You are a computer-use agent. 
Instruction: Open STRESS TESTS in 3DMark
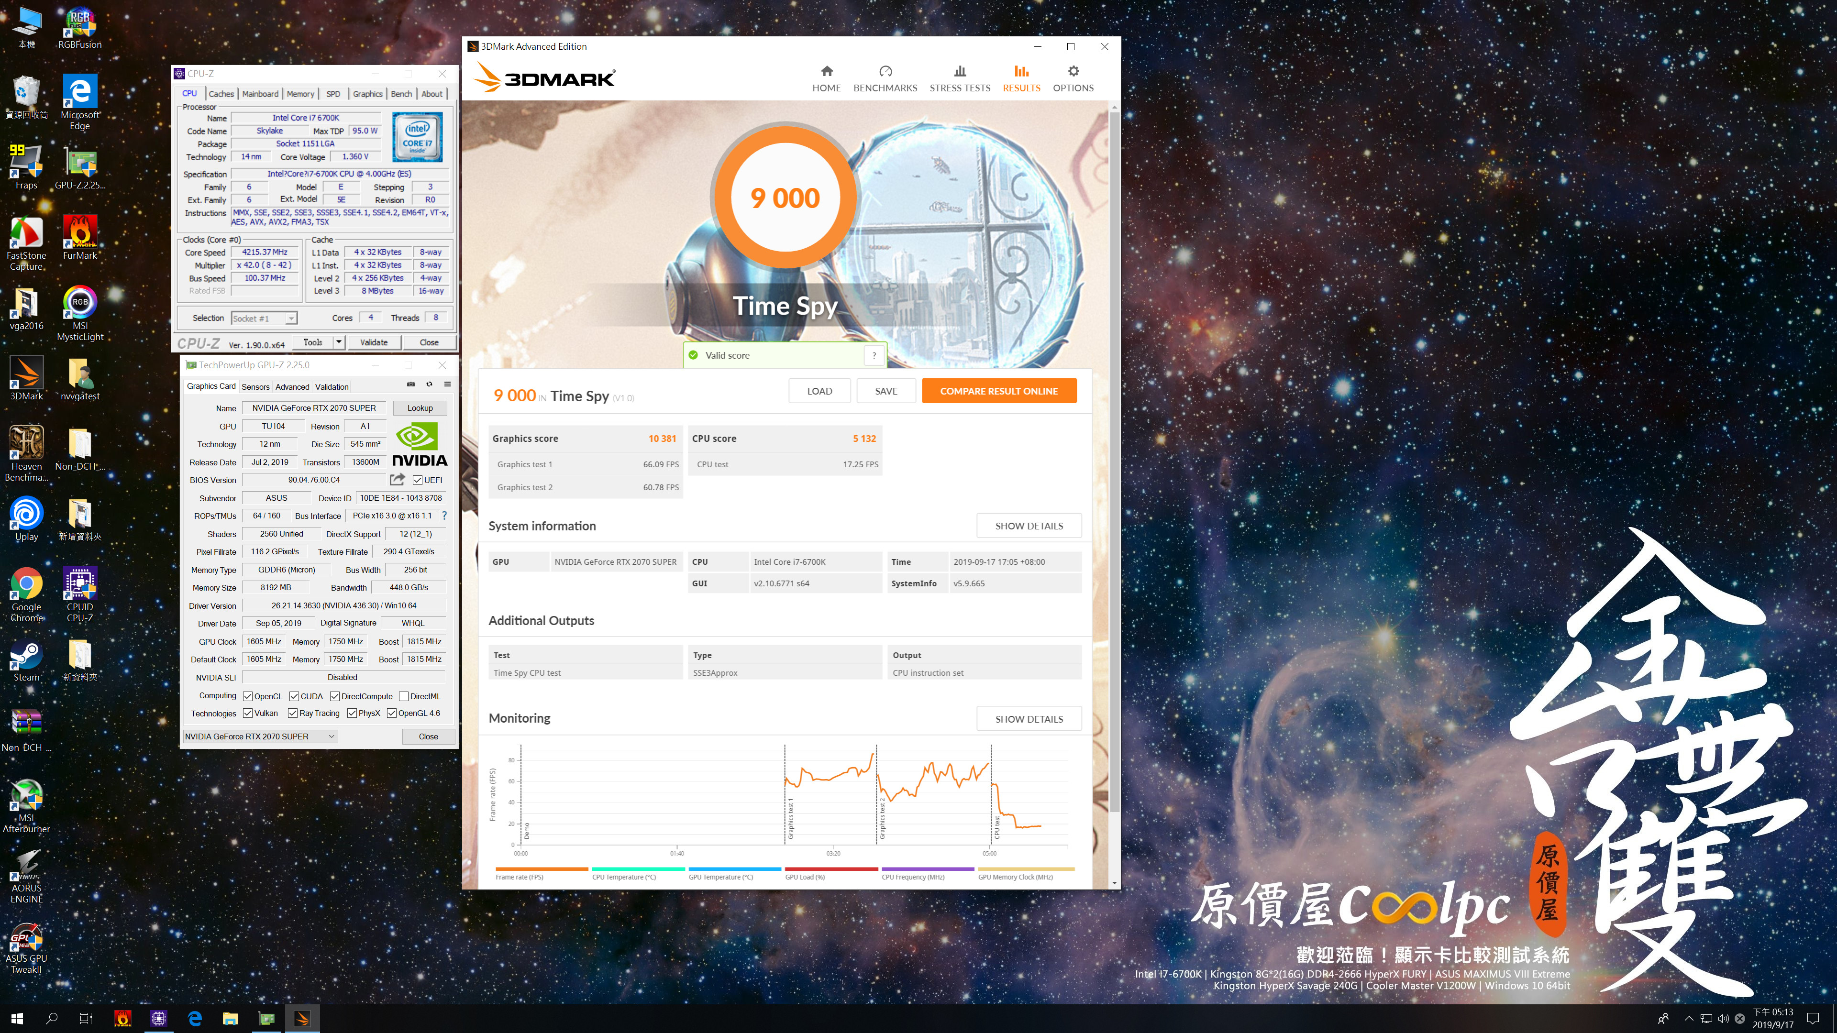(x=960, y=79)
